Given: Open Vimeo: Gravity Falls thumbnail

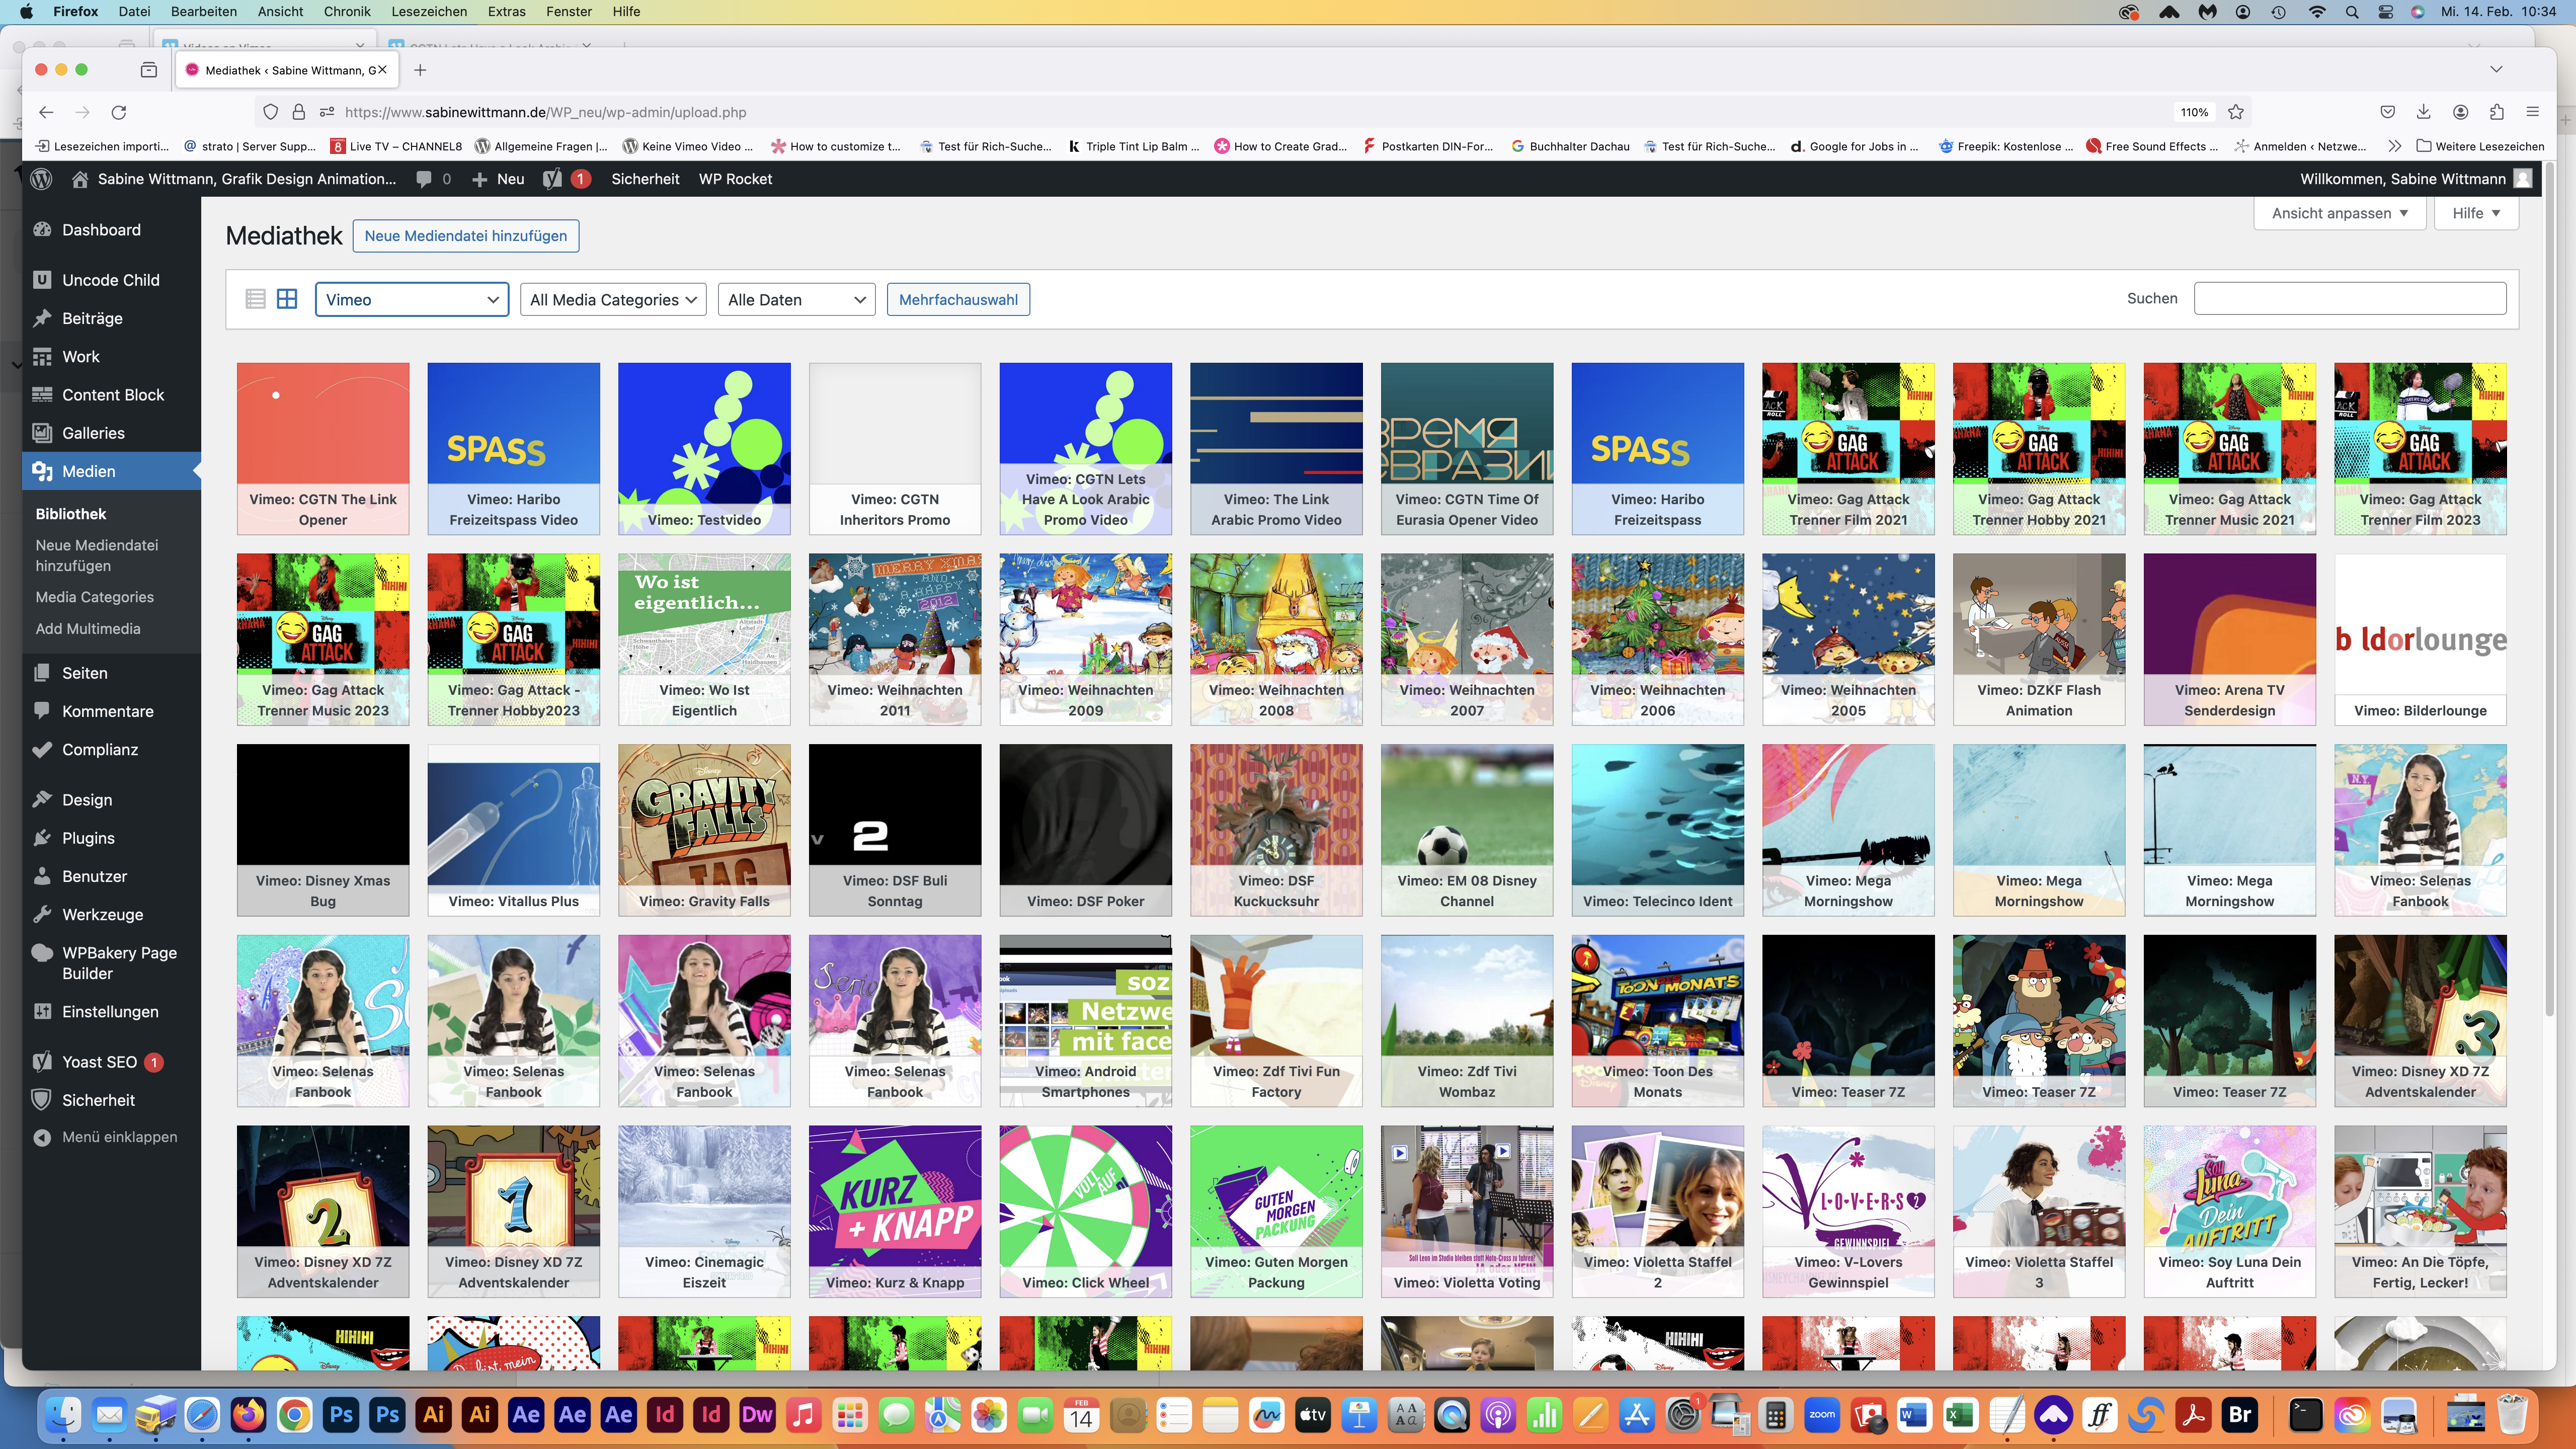Looking at the screenshot, I should 704,830.
